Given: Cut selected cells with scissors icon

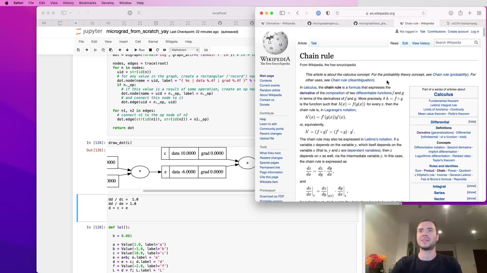Looking at the screenshot, I should [95, 50].
